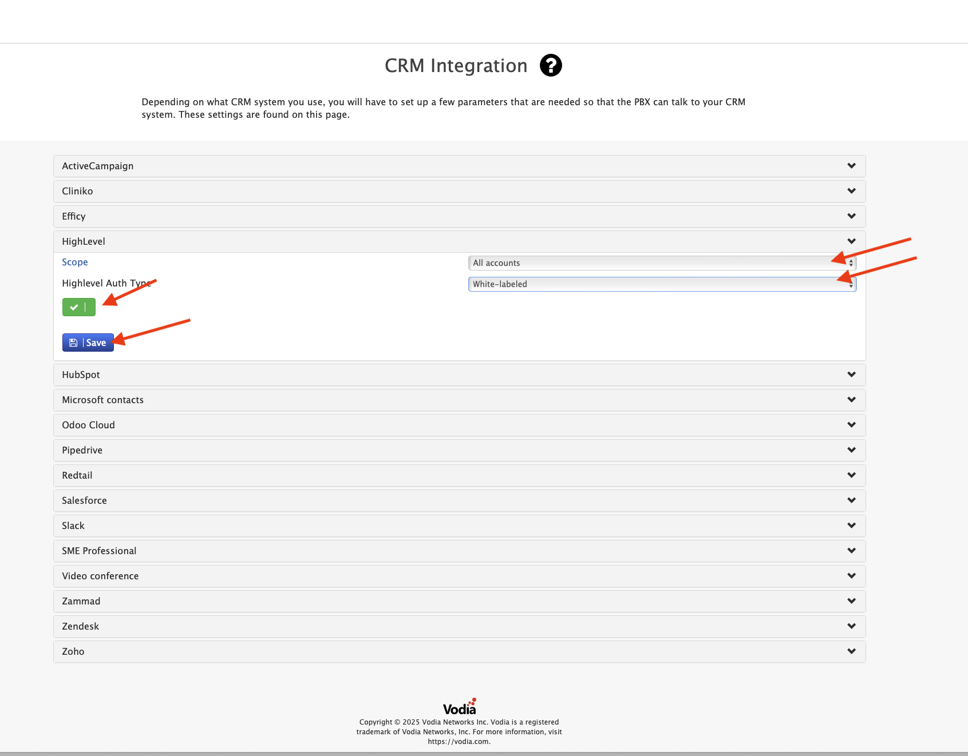968x756 pixels.
Task: Expand the Video conference section
Action: (x=101, y=576)
